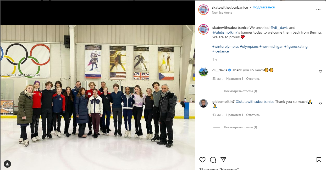Open the Novi Ice Arena location

click(222, 13)
